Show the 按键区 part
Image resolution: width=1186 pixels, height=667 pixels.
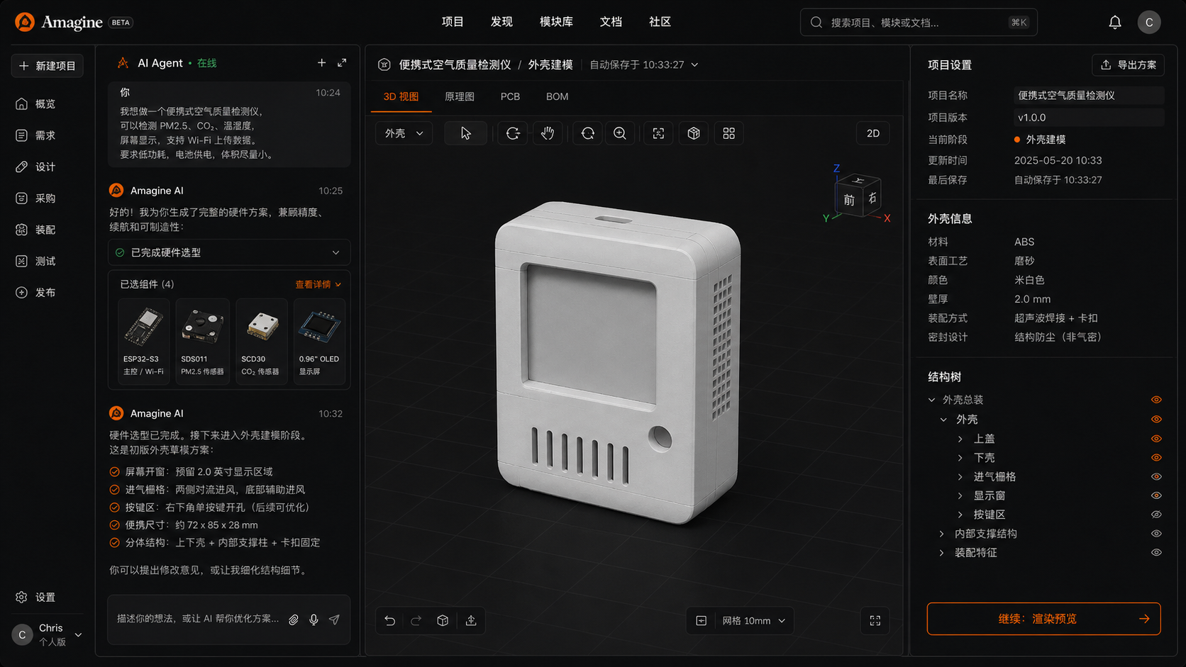pyautogui.click(x=1156, y=515)
